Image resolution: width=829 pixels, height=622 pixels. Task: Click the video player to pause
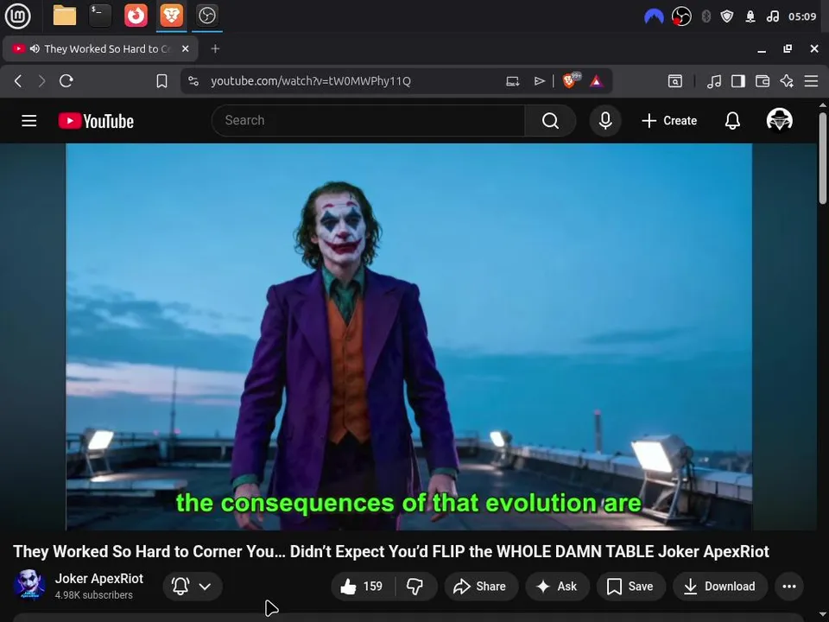coord(408,336)
